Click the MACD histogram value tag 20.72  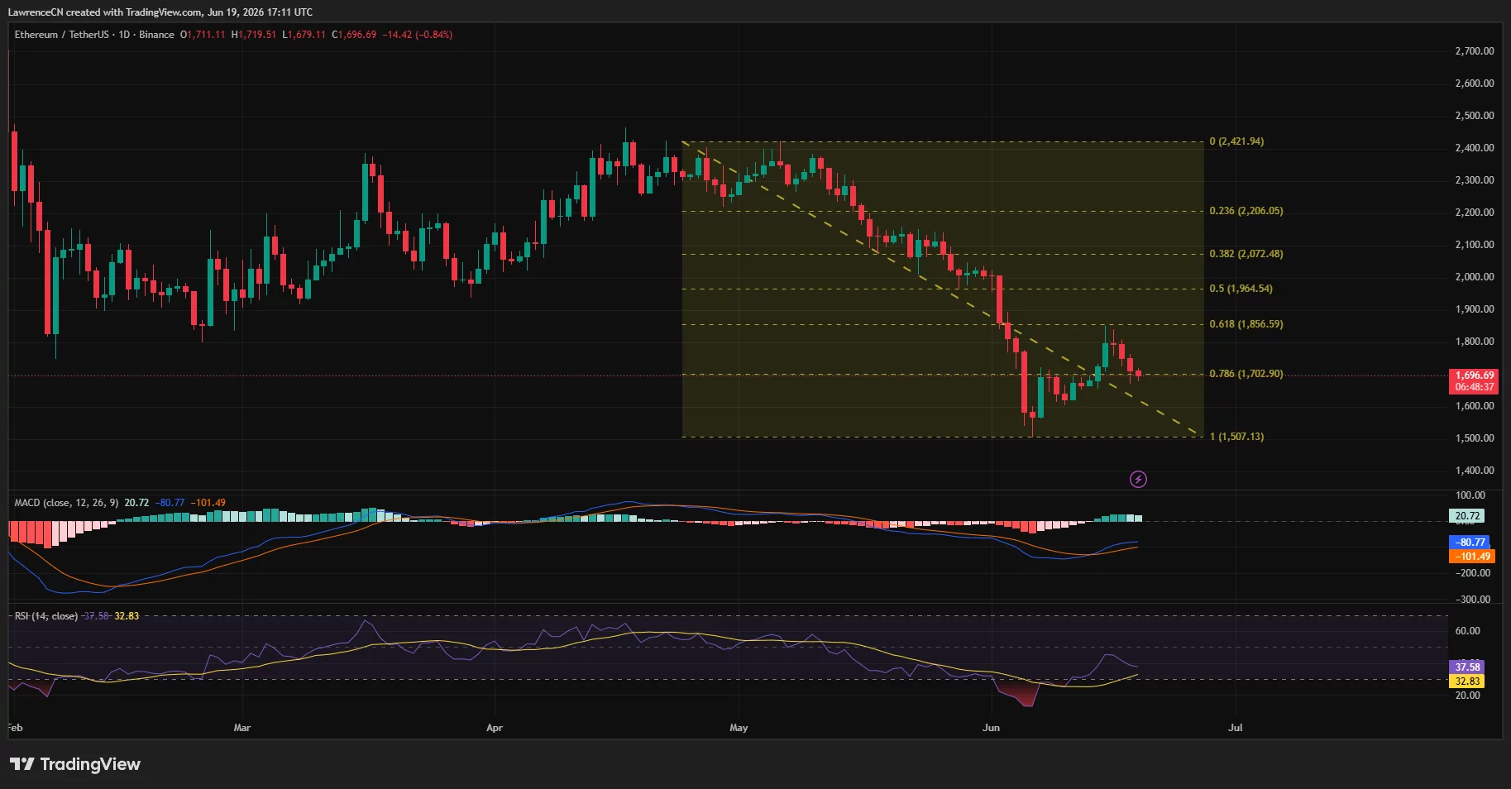point(1467,516)
